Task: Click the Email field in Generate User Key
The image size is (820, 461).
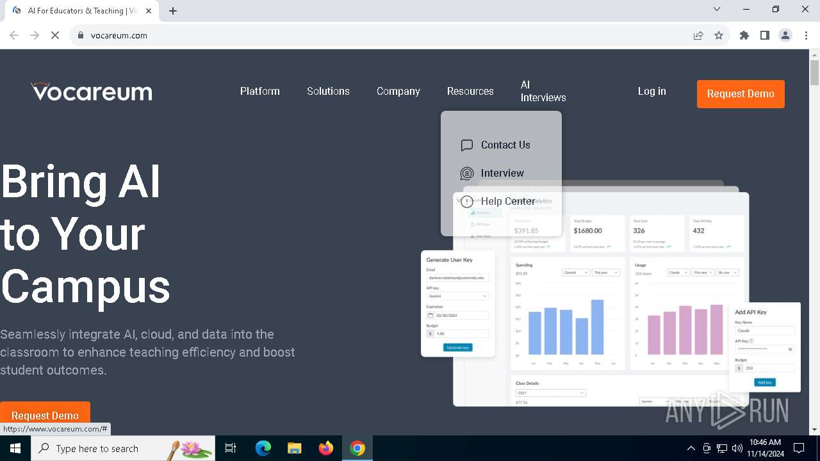Action: coord(457,278)
